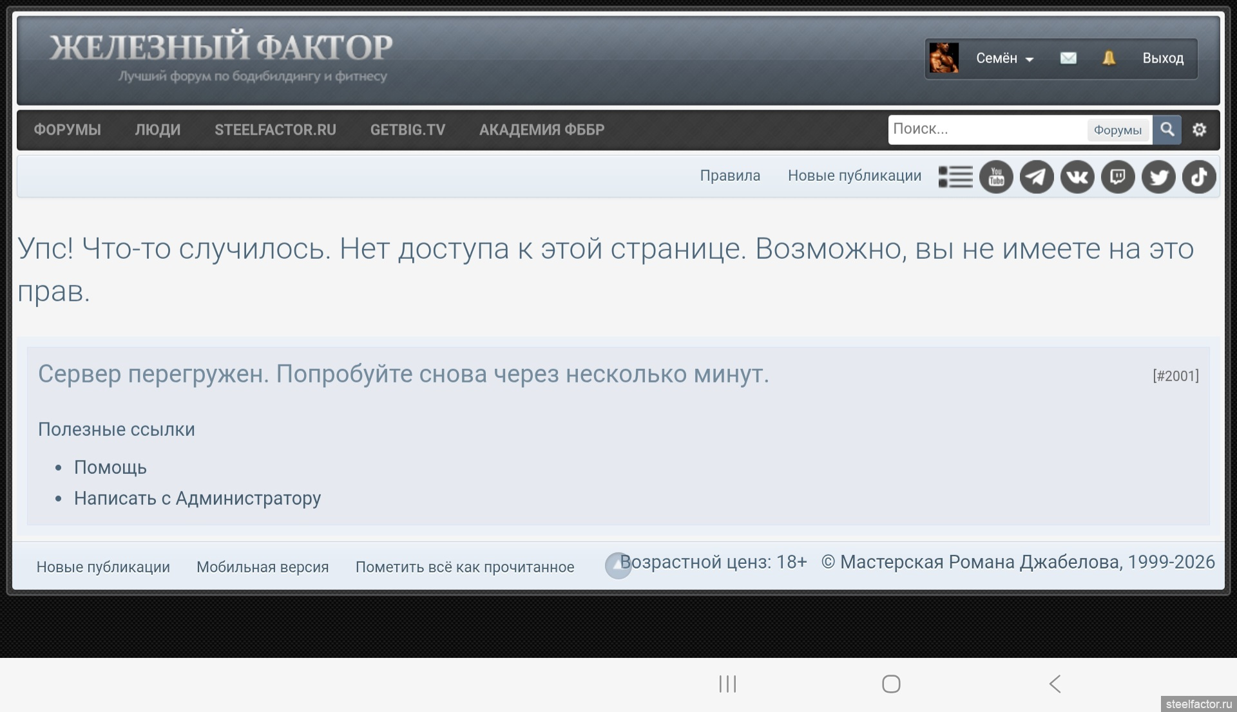Viewport: 1237px width, 712px height.
Task: Open the Помощь help link
Action: 110,467
